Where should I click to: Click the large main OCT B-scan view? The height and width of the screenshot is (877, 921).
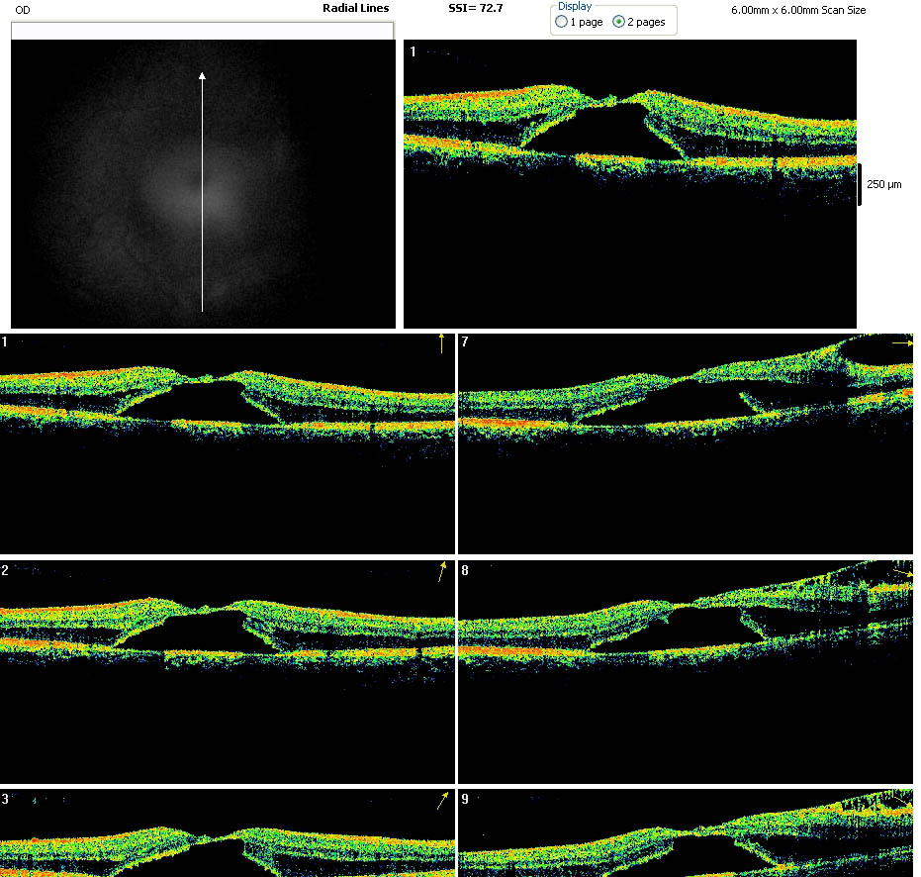point(629,184)
